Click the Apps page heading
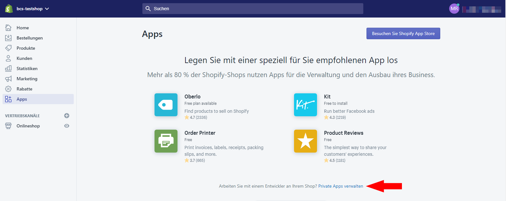506x201 pixels. [152, 34]
